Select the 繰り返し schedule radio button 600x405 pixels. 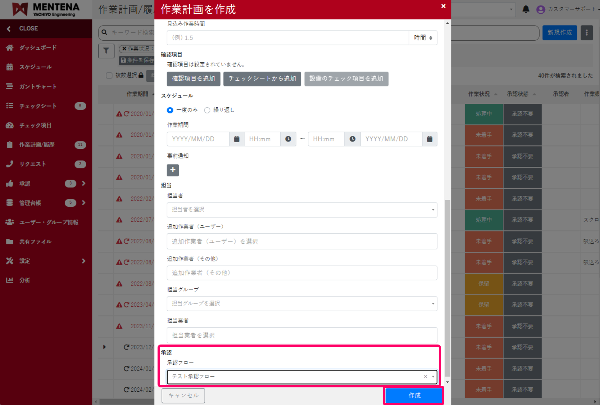tap(207, 110)
